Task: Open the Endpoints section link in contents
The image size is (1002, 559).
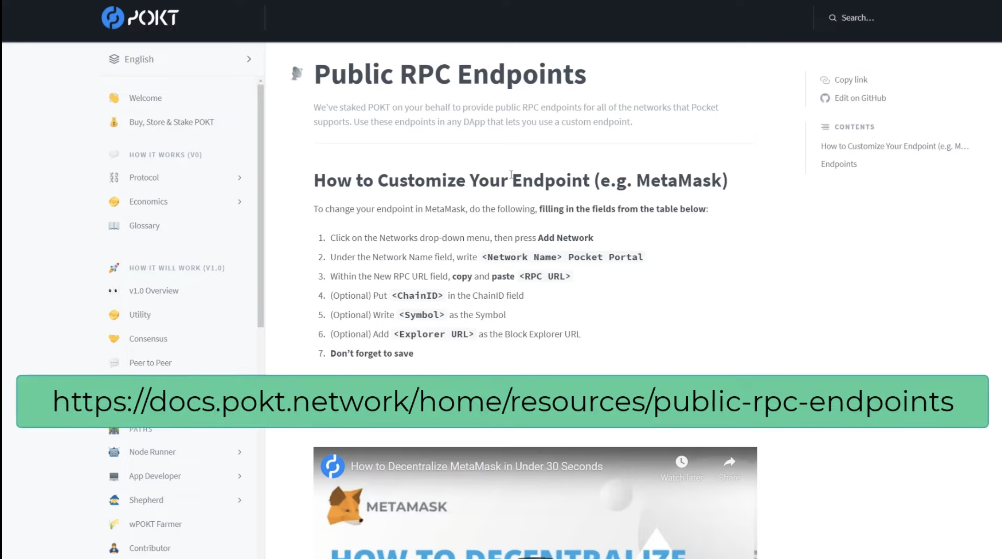Action: pyautogui.click(x=838, y=164)
